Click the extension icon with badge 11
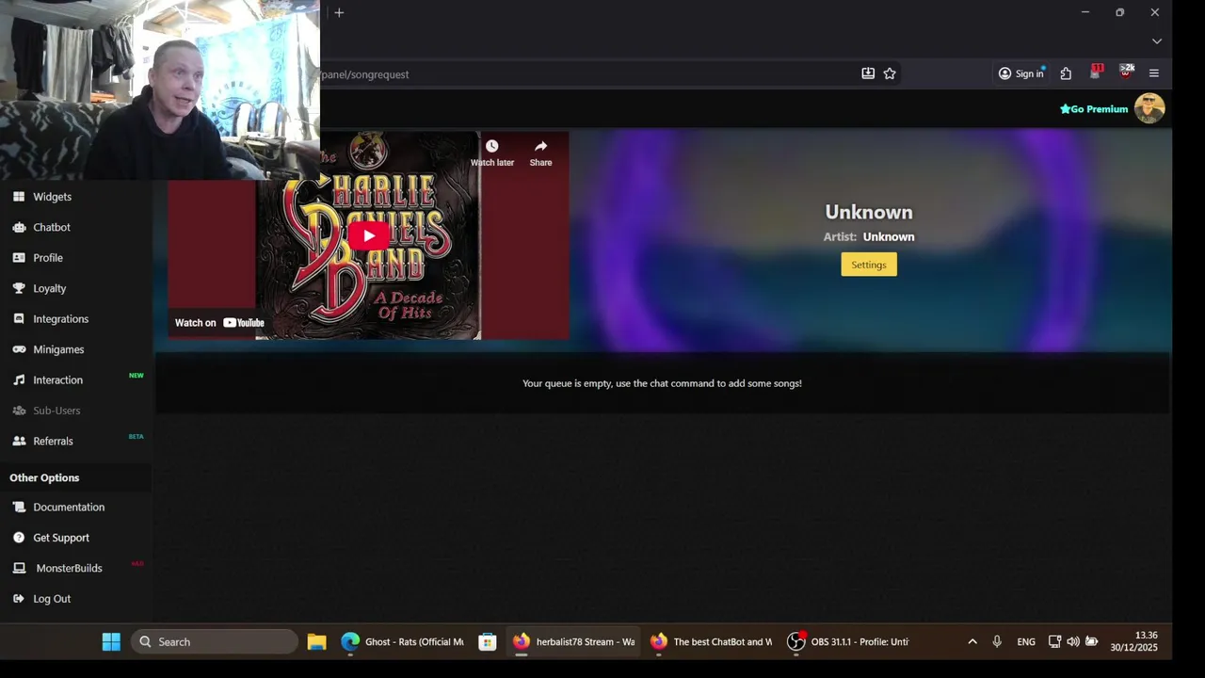This screenshot has height=678, width=1205. pyautogui.click(x=1096, y=72)
